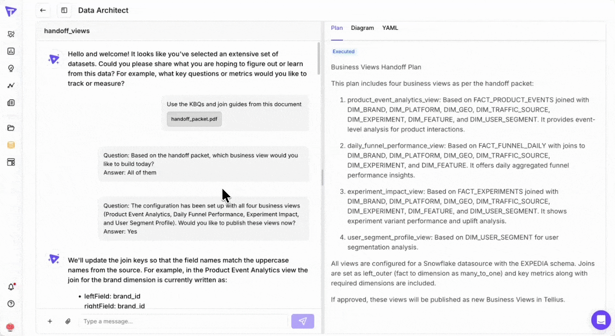Switch to the YAML tab
Image resolution: width=615 pixels, height=336 pixels.
(390, 28)
